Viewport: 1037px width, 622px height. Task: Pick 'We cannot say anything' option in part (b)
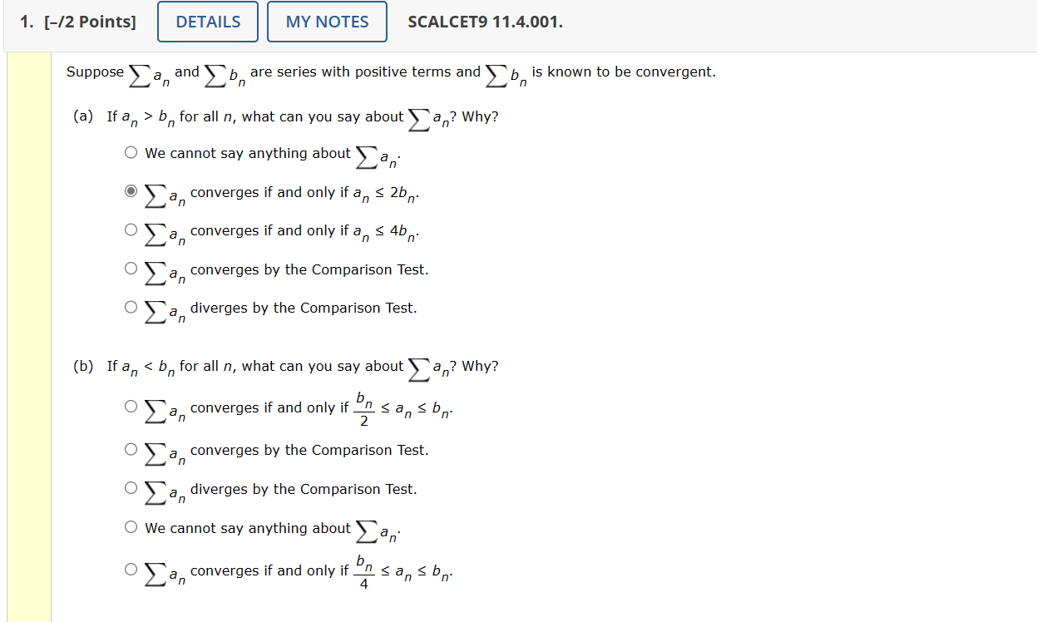[x=131, y=526]
